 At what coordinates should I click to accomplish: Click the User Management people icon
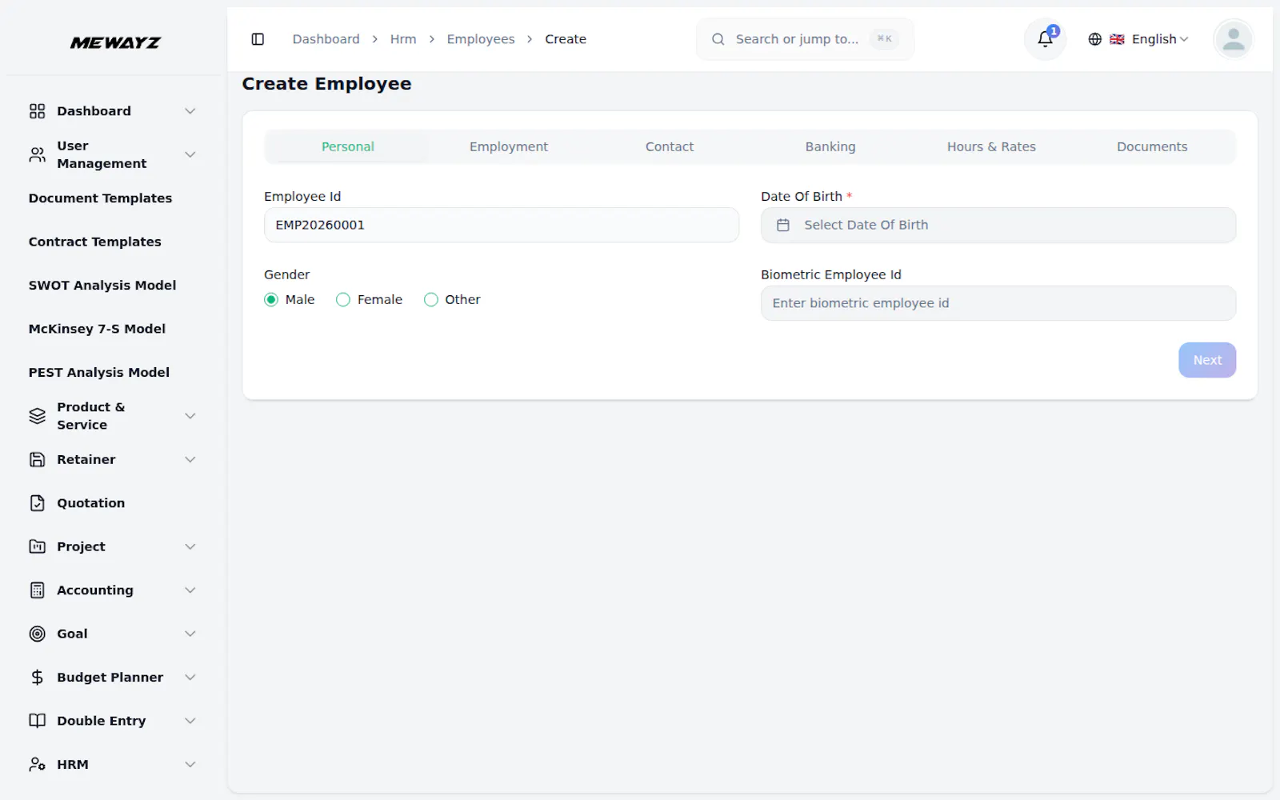(38, 154)
